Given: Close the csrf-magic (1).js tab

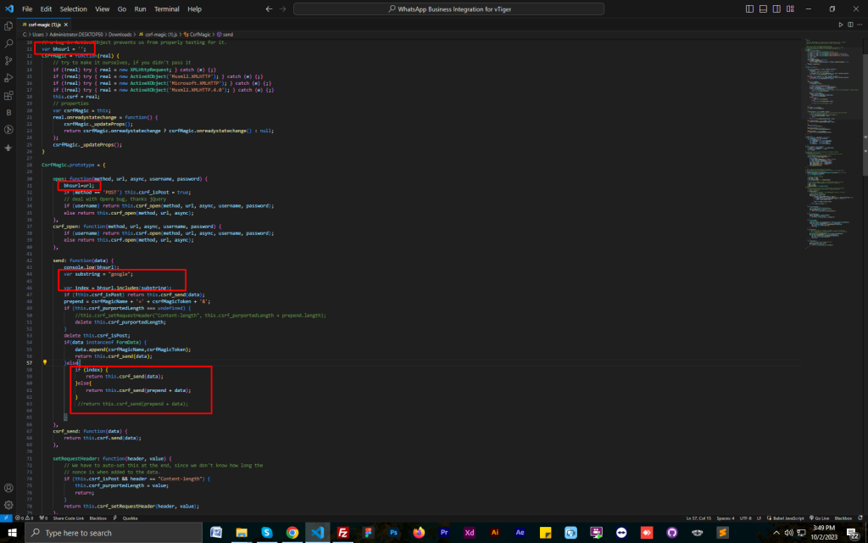Looking at the screenshot, I should pos(66,25).
